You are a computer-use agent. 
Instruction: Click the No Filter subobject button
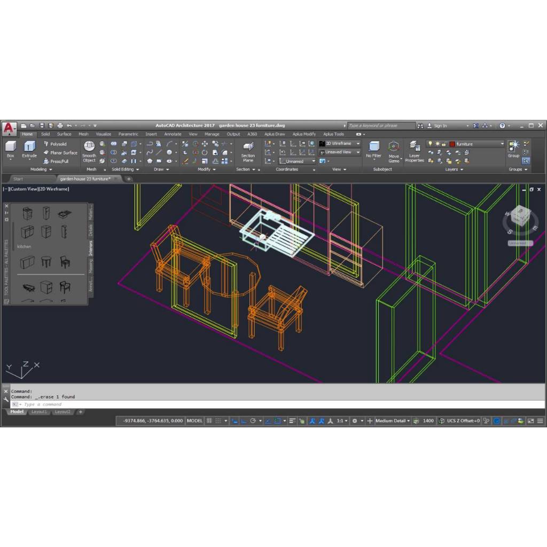[x=373, y=151]
